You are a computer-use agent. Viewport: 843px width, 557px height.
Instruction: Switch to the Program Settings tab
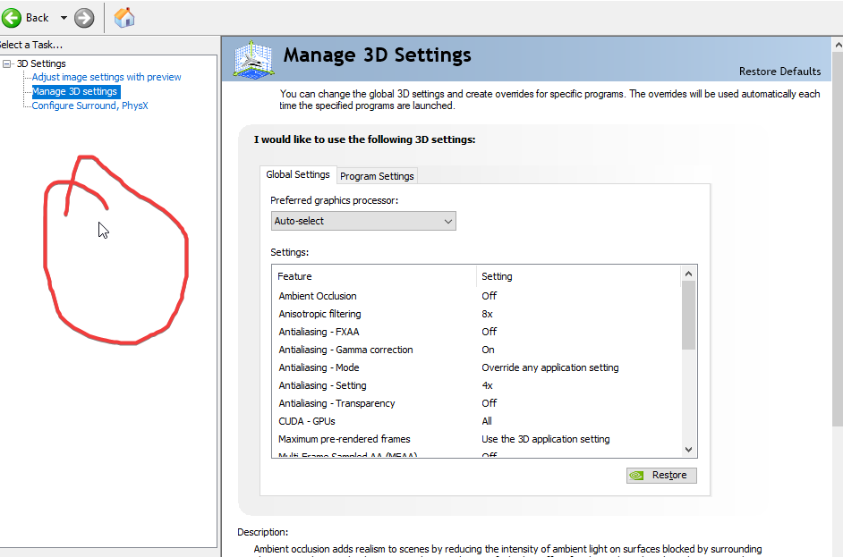[x=377, y=176]
